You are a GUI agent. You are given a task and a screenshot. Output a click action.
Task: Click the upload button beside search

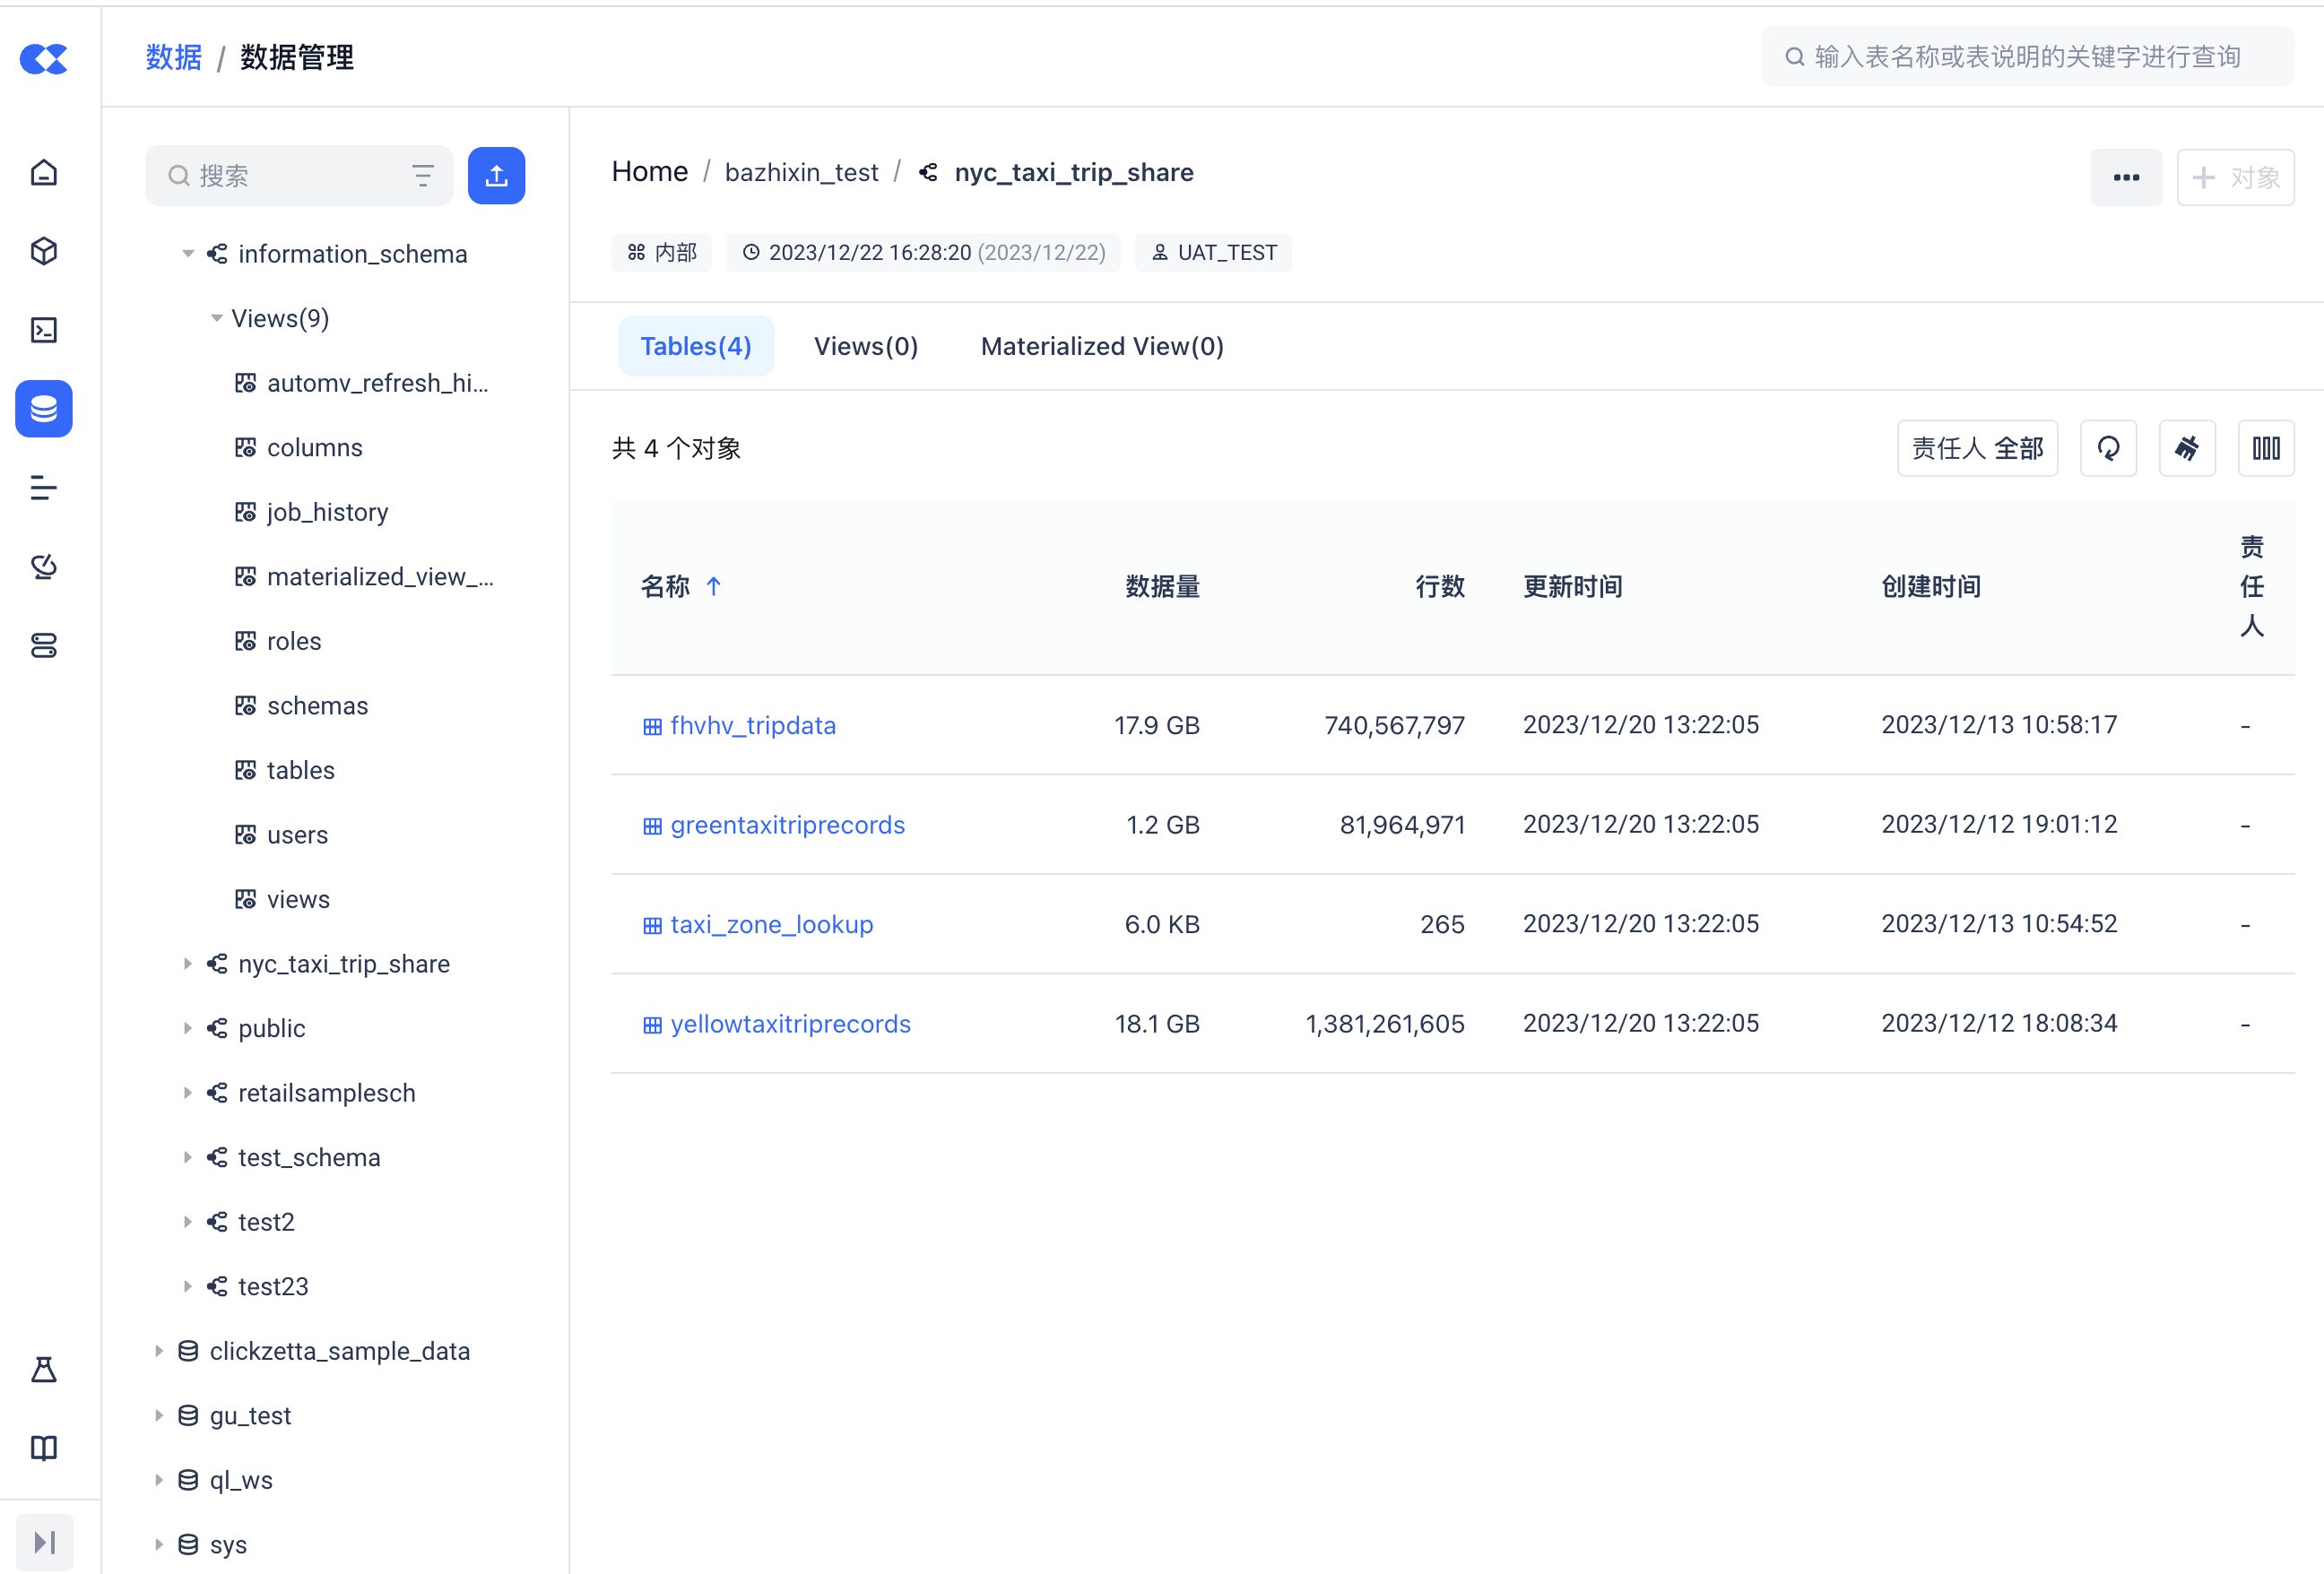[x=496, y=176]
